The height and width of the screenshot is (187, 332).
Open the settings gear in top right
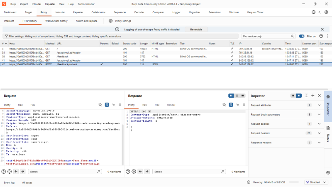326,12
